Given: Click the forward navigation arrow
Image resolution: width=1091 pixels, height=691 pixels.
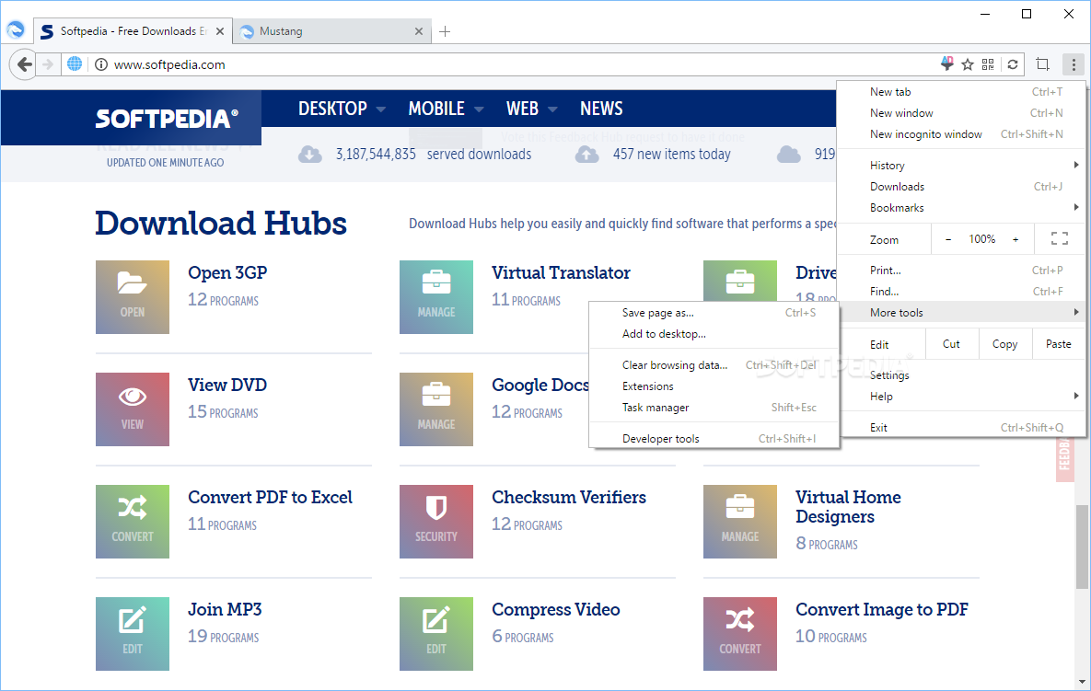Looking at the screenshot, I should (x=47, y=64).
